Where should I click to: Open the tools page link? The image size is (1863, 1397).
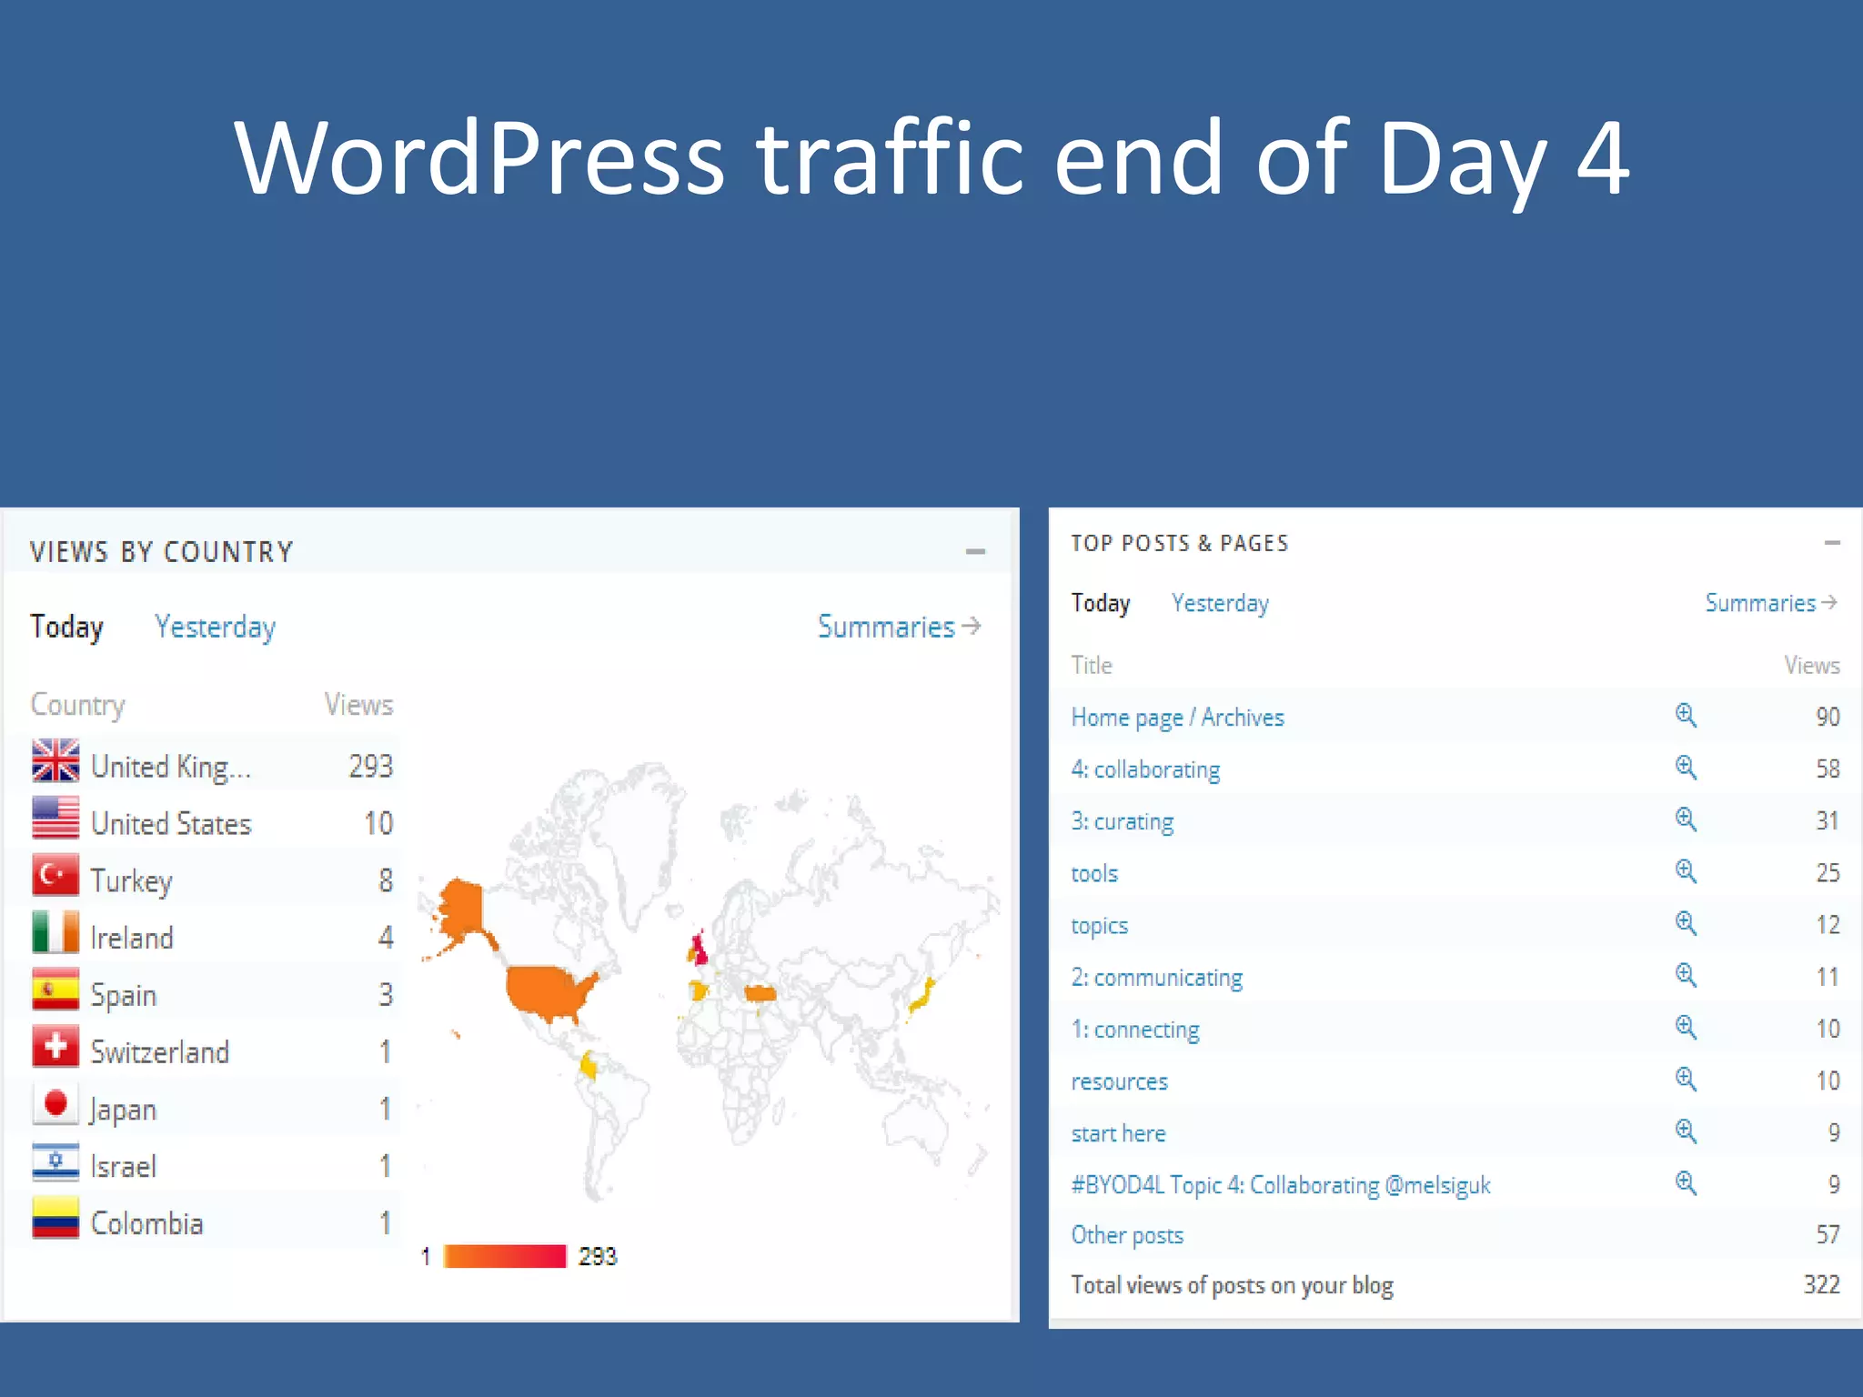click(x=1094, y=873)
